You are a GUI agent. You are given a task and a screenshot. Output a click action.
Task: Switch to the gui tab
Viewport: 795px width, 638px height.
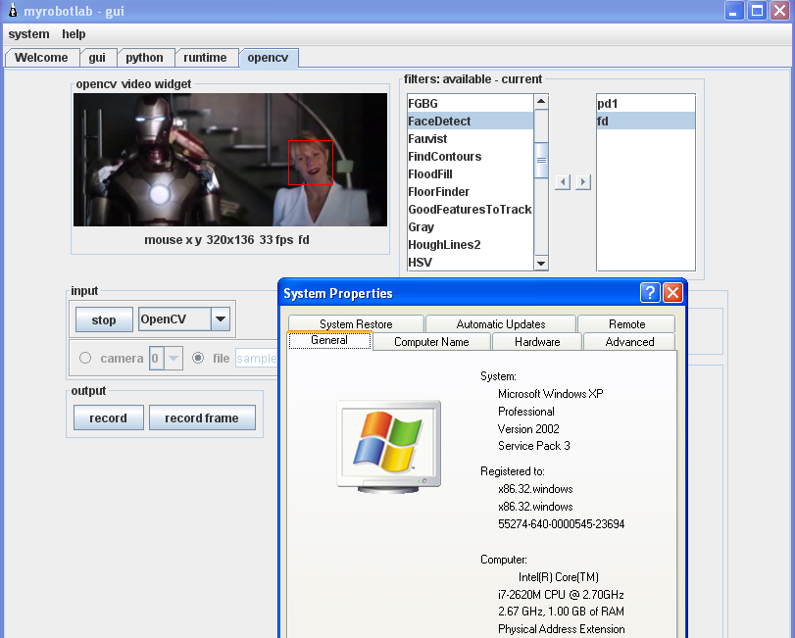pos(97,58)
